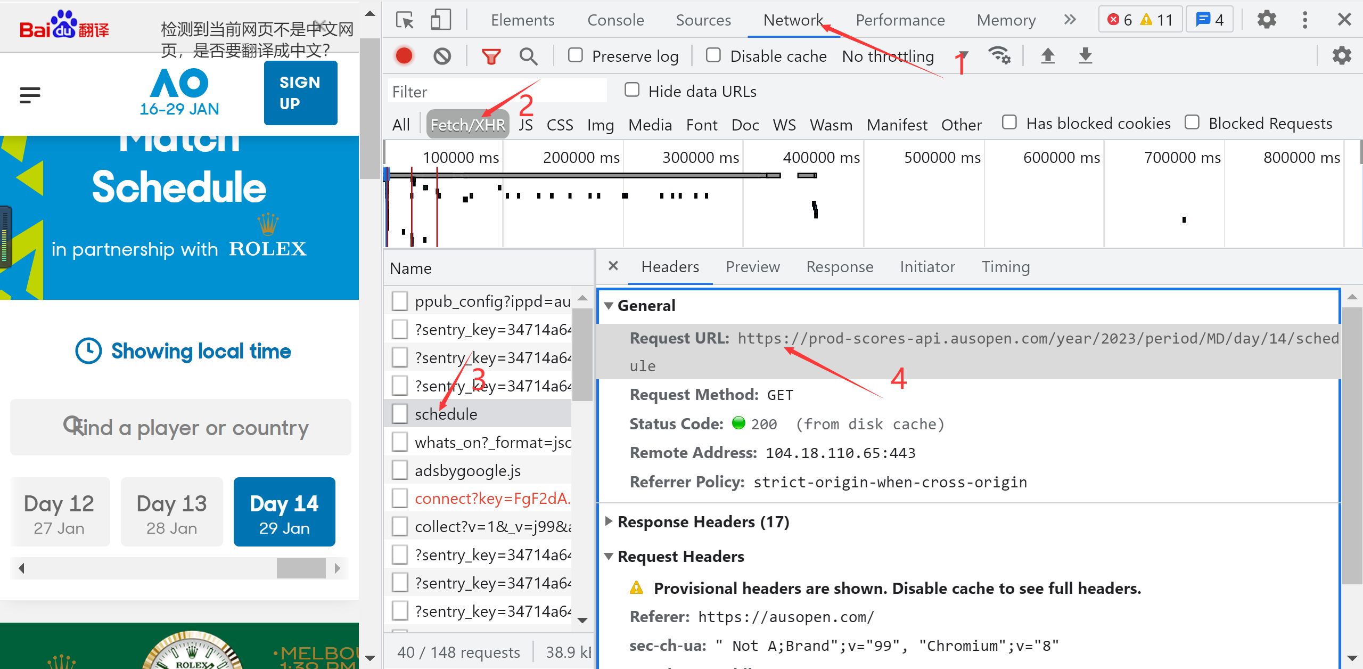Toggle the red filter funnel icon
The image size is (1363, 669).
[x=491, y=56]
